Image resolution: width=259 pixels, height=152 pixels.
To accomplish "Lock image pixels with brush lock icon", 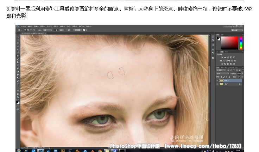I will pyautogui.click(x=224, y=77).
